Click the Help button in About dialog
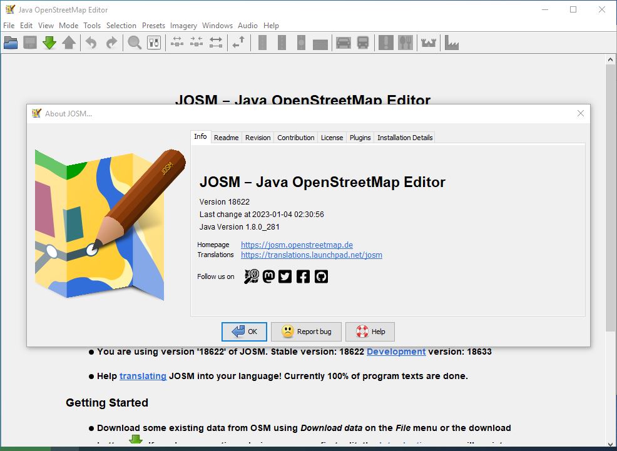The width and height of the screenshot is (617, 451). tap(370, 332)
